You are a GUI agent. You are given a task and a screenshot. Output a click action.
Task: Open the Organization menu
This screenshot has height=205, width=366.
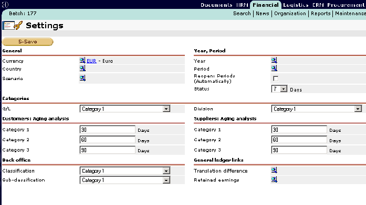tap(290, 14)
